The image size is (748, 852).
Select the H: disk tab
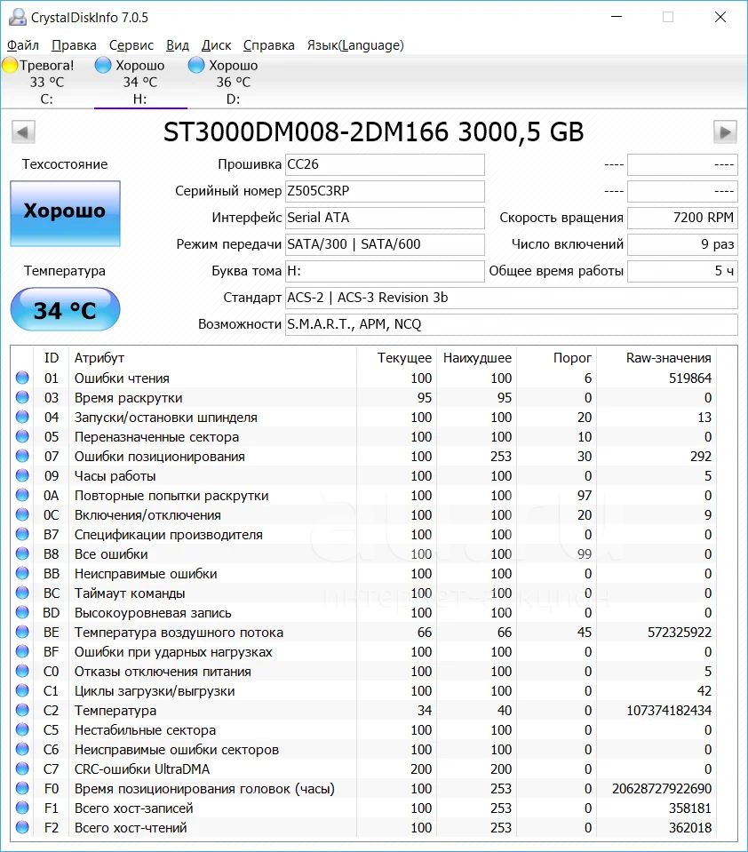click(x=140, y=82)
